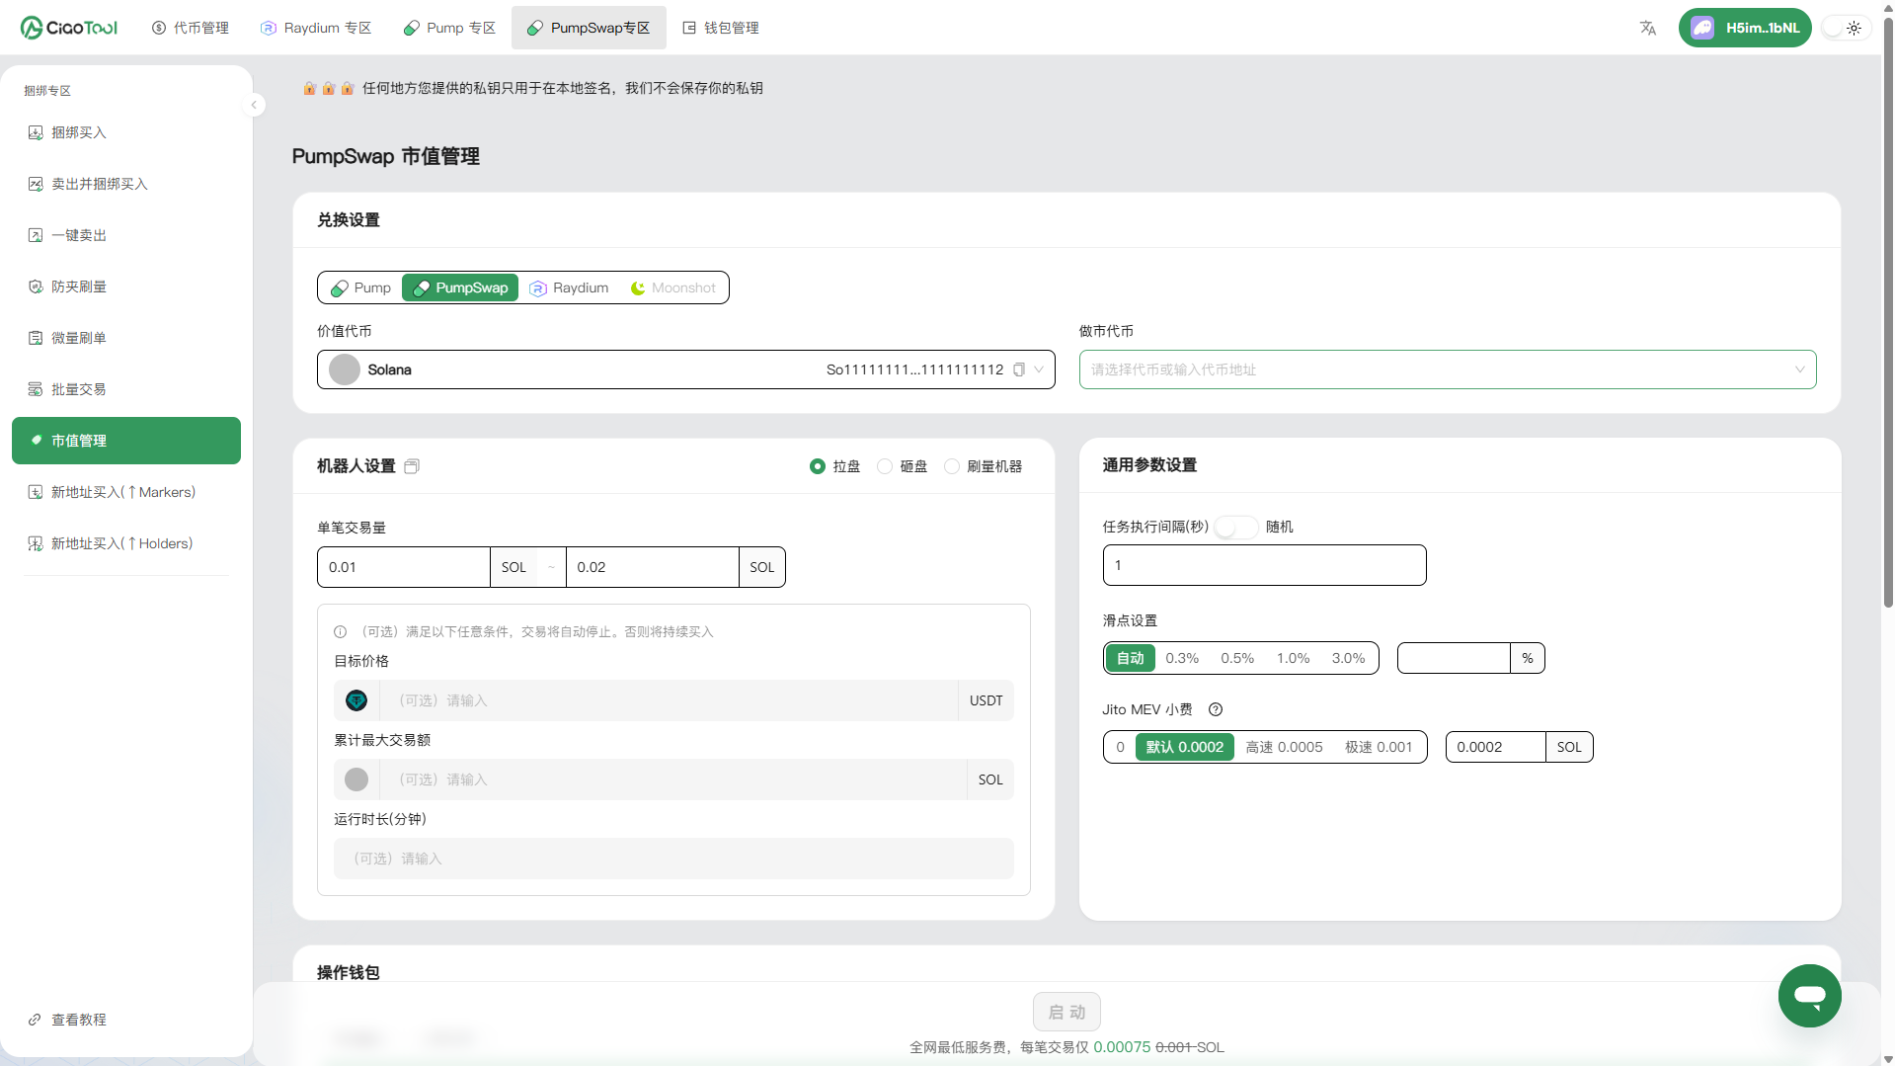This screenshot has height=1066, width=1895.
Task: Click the 微量刷单 sidebar icon
Action: tap(36, 338)
